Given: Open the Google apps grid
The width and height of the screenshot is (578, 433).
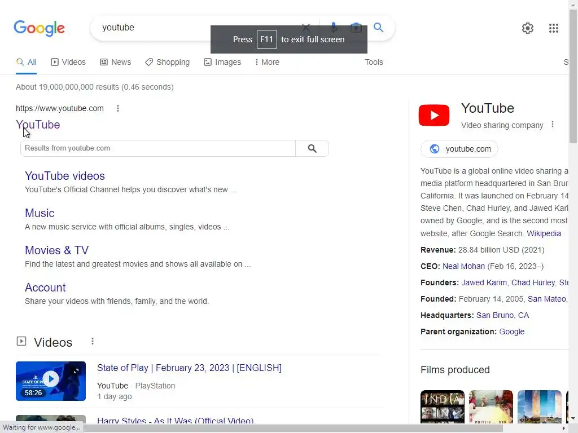Looking at the screenshot, I should (553, 28).
